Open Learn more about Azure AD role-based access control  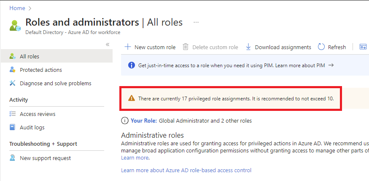click(x=186, y=170)
